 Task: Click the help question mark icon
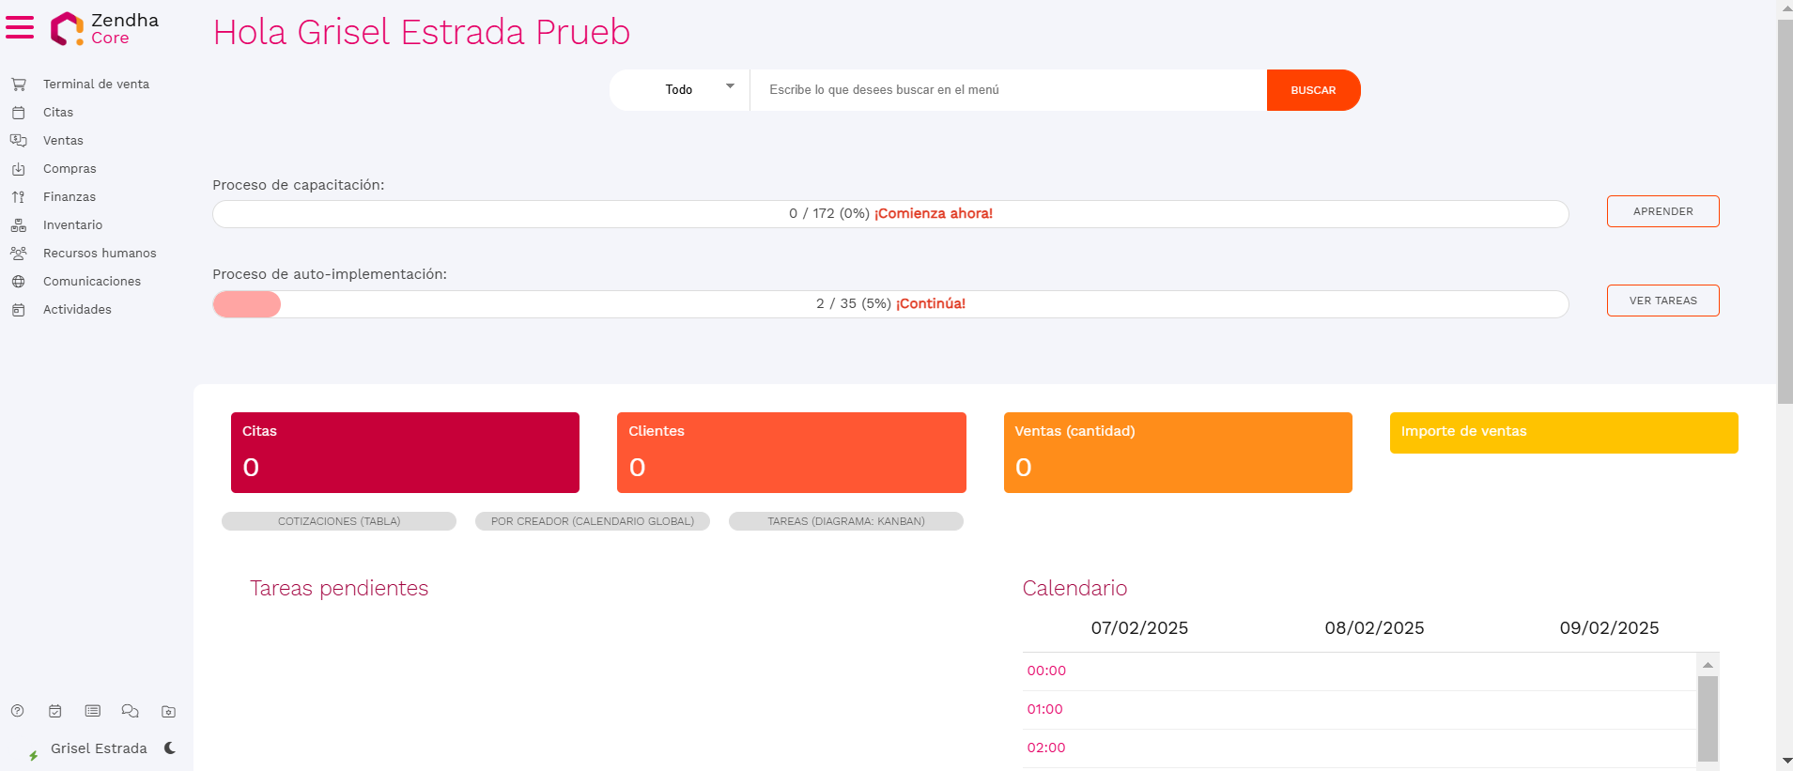(x=18, y=711)
